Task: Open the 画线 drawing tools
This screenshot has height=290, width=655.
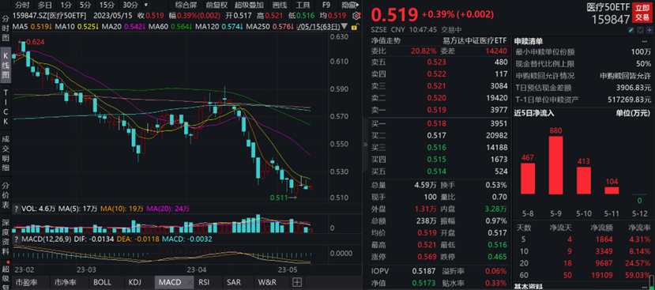Action: [x=280, y=5]
